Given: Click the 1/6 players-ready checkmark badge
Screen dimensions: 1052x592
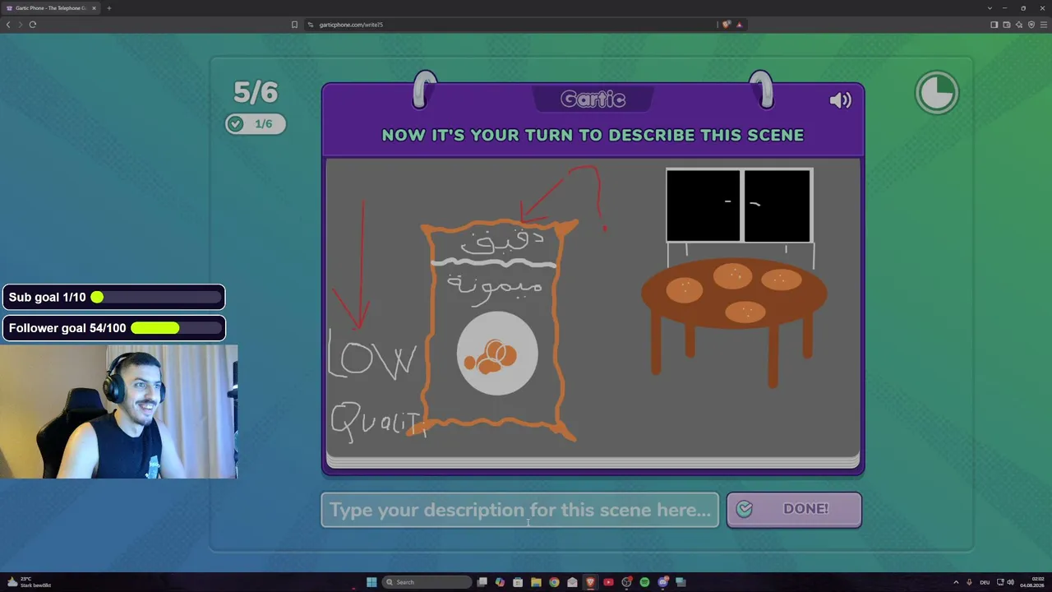Looking at the screenshot, I should tap(256, 123).
